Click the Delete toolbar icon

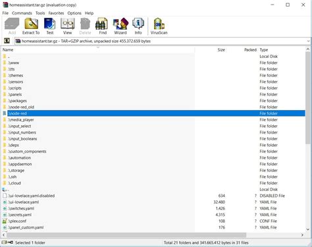pyautogui.click(x=85, y=26)
